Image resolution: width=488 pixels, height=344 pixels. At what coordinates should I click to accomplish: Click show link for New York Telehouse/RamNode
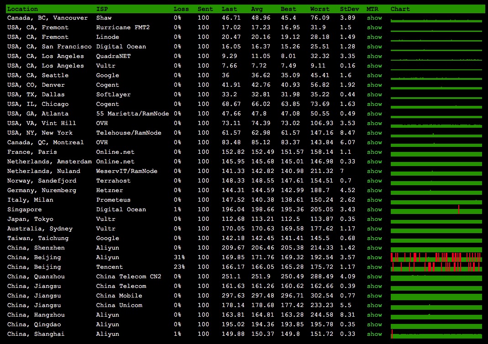point(374,133)
